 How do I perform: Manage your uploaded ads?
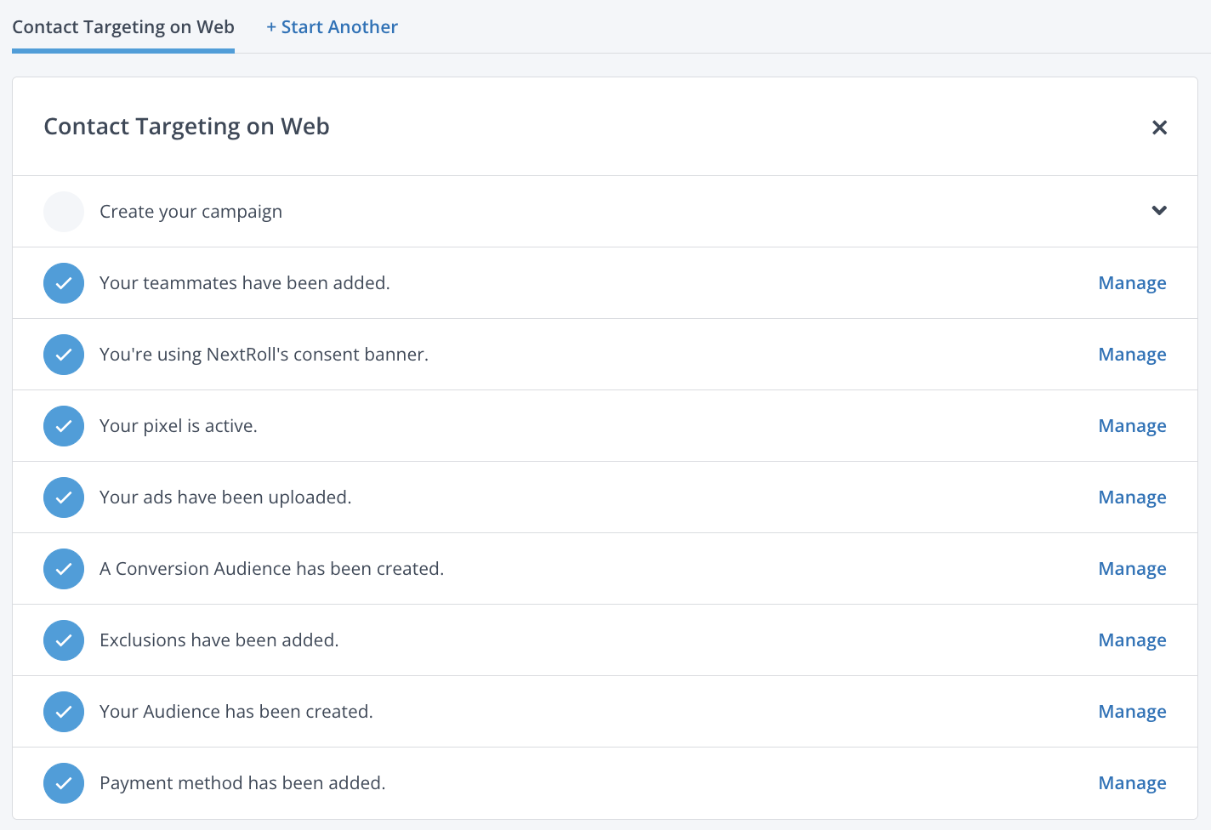[1132, 497]
